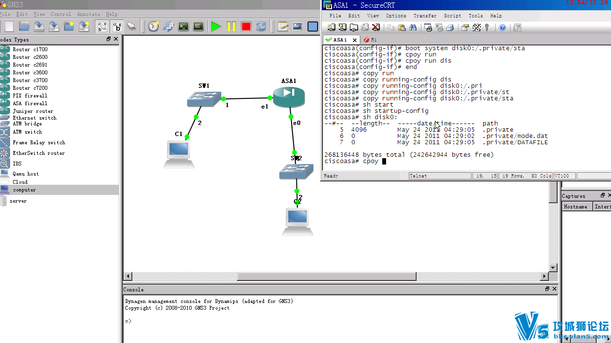Click the ASA1 firewall node on canvas
Viewport: 611px width, 343px height.
pyautogui.click(x=289, y=97)
